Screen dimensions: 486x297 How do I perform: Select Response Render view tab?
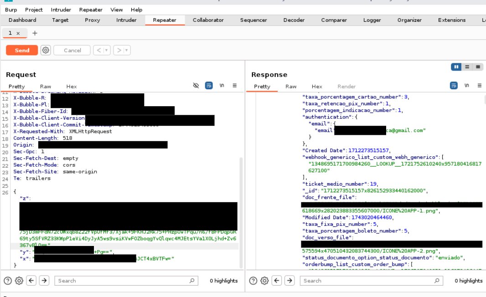pyautogui.click(x=346, y=87)
